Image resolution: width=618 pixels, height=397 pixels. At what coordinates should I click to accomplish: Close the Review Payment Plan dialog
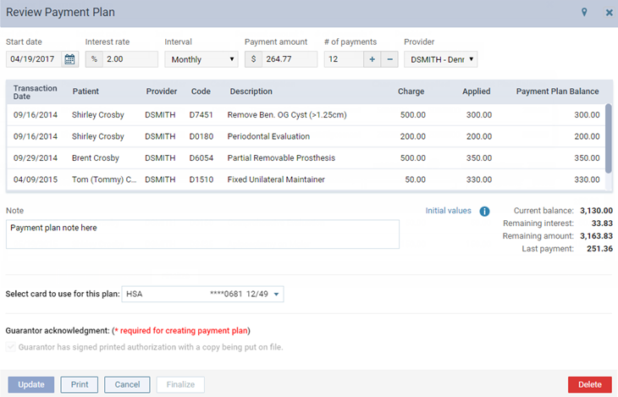(x=609, y=13)
